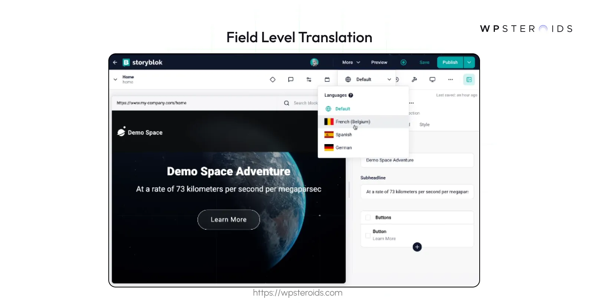Expand the Home story chevron
Viewport: 598px width, 303px height.
pyautogui.click(x=115, y=79)
